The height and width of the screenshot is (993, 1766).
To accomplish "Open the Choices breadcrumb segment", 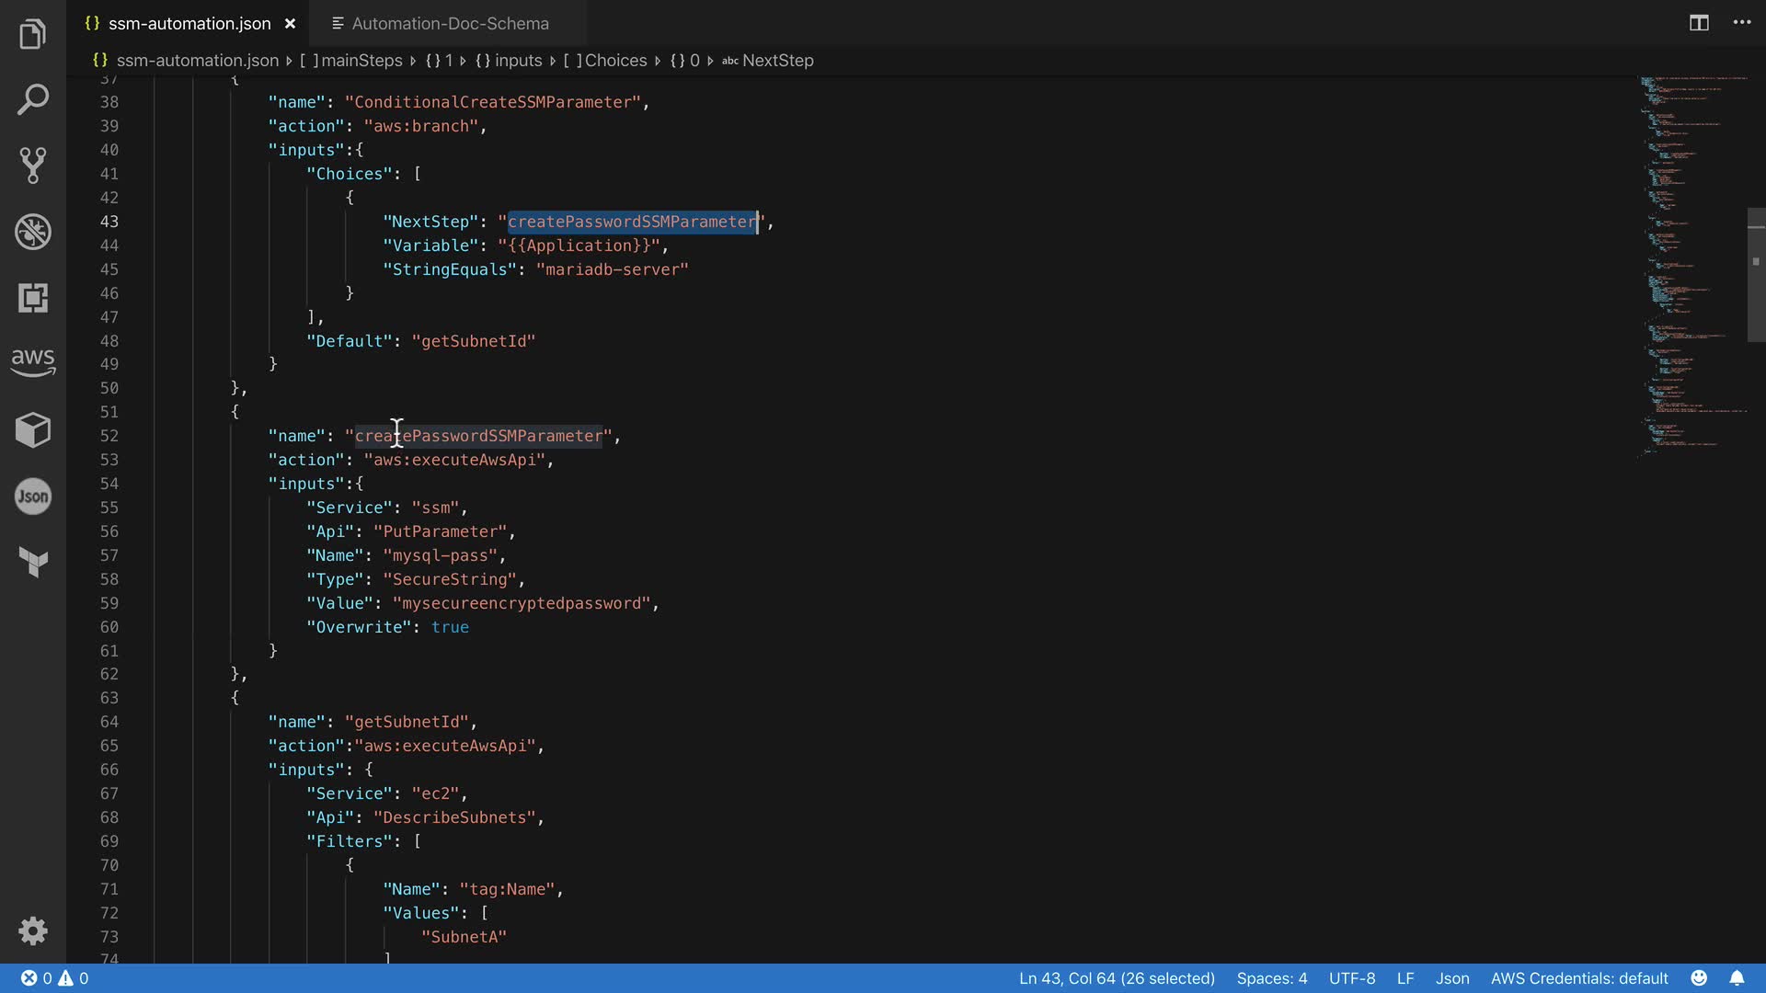I will 615,61.
